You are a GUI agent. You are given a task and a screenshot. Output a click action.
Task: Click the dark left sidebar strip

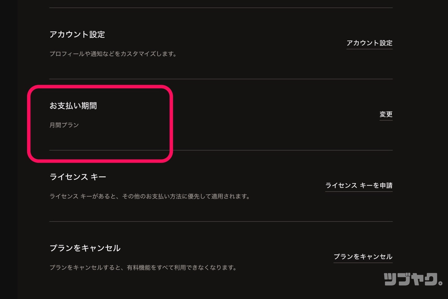tap(8, 149)
